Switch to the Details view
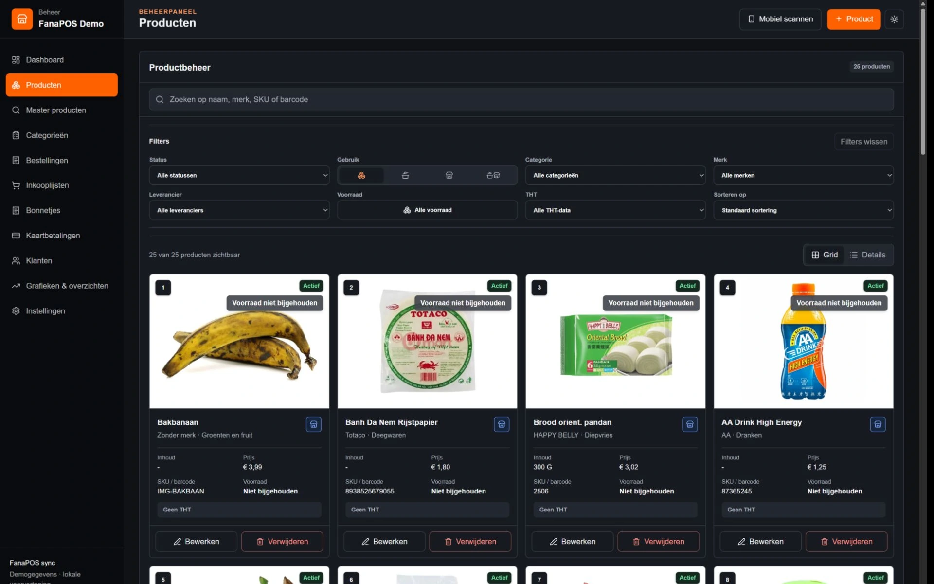This screenshot has height=584, width=934. tap(868, 255)
